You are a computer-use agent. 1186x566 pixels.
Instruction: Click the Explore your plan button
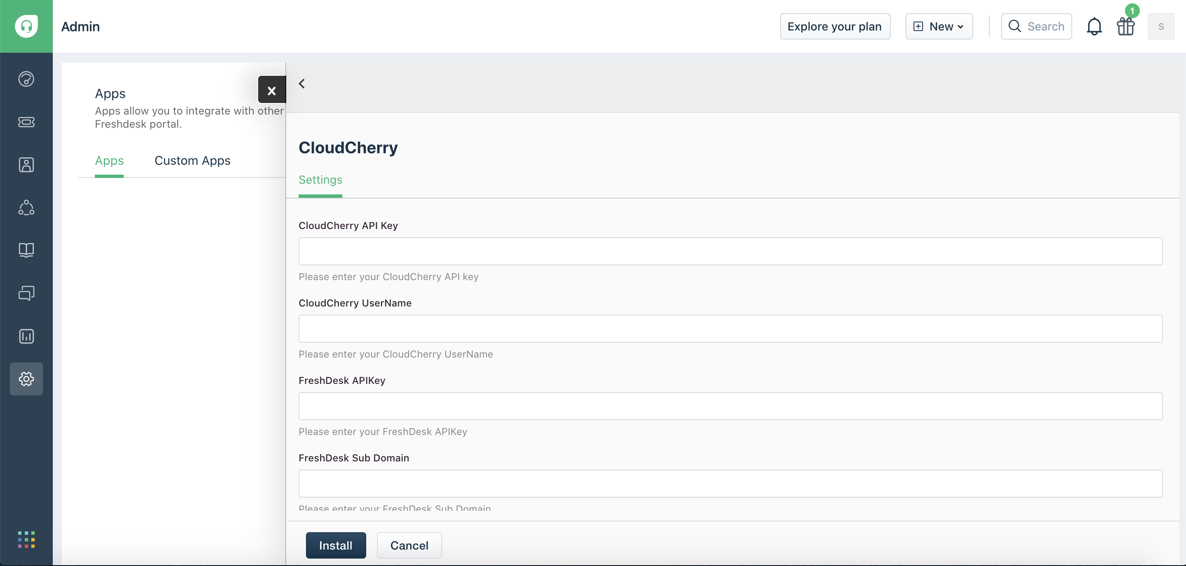point(835,26)
